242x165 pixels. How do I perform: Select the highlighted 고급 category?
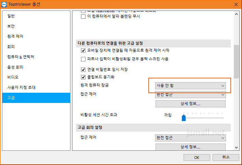click(36, 98)
